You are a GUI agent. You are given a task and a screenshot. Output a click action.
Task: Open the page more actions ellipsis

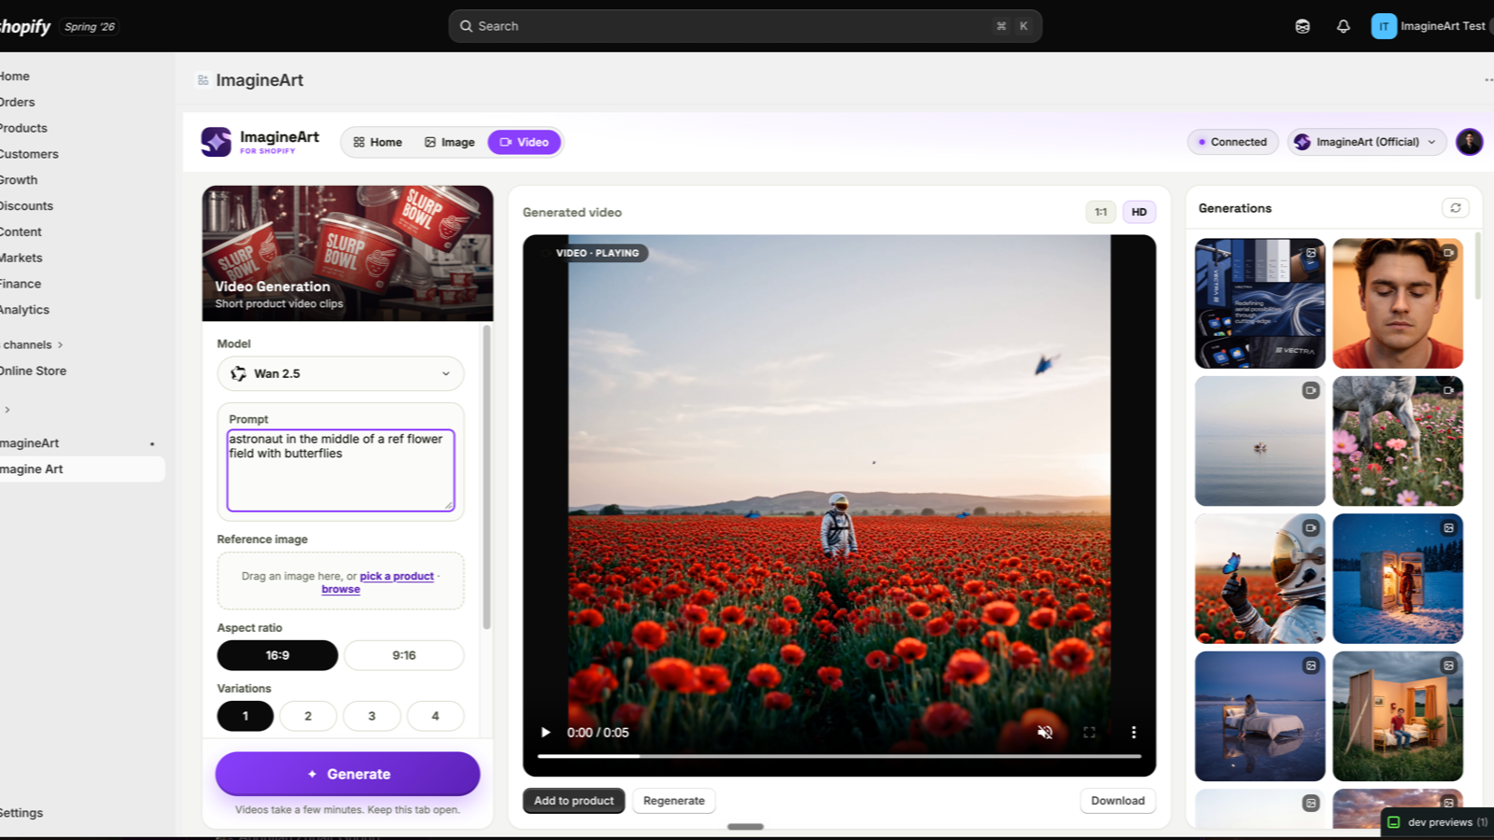(1487, 80)
